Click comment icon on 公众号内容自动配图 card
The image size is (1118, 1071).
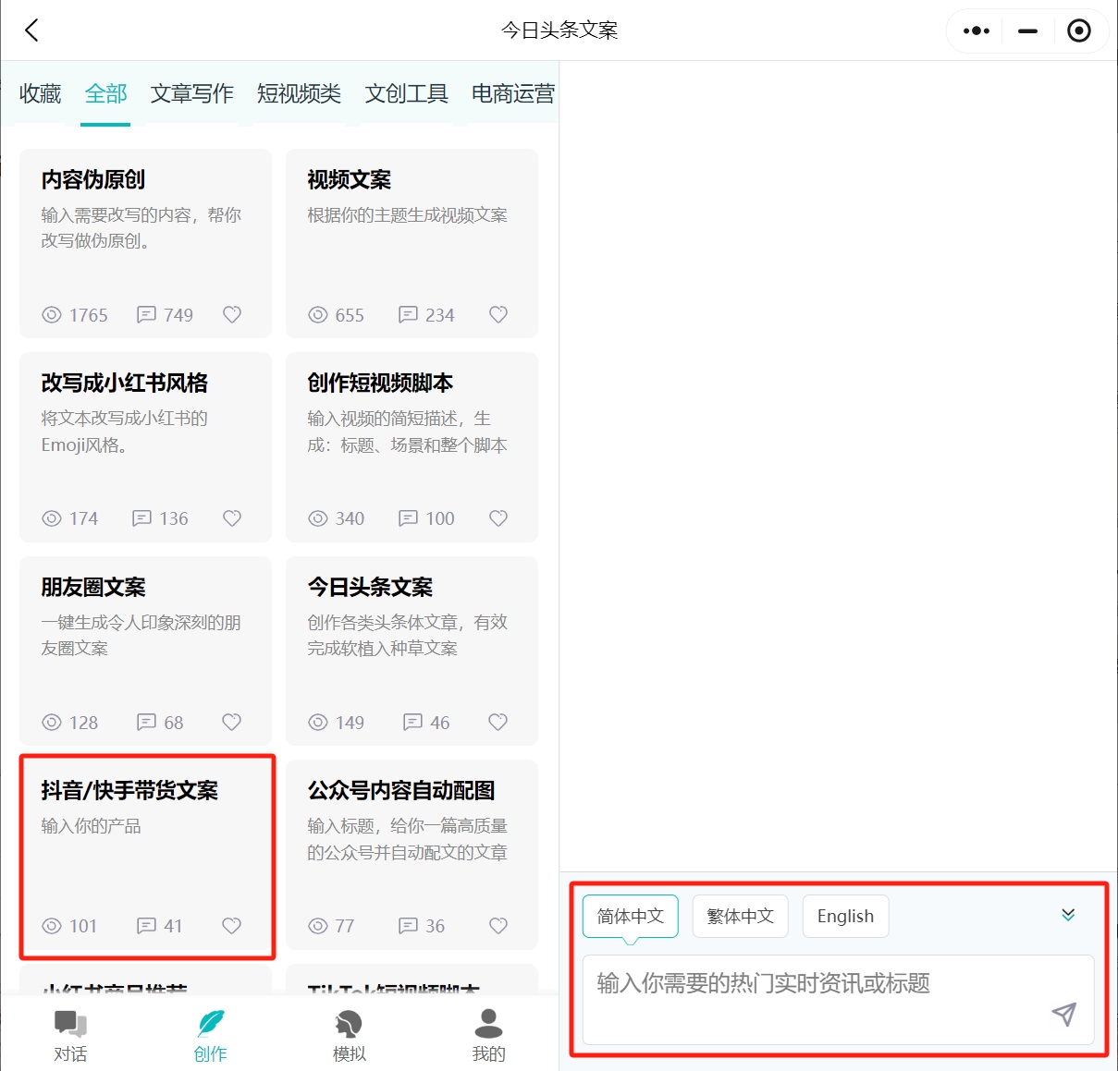(x=408, y=925)
